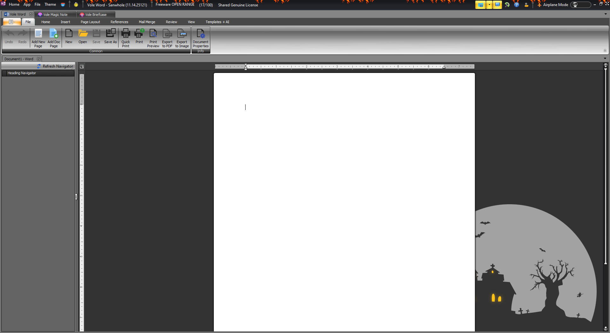
Task: Open the yellow dropdown arrow in title bar
Action: (x=489, y=5)
